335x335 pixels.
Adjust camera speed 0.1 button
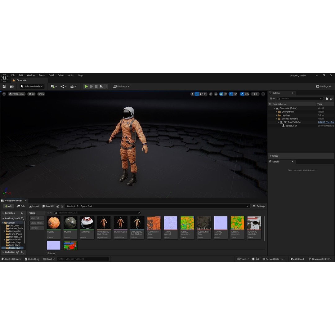pos(255,94)
